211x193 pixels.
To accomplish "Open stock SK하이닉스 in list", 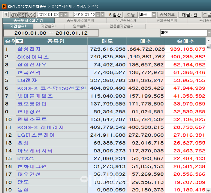I will pyautogui.click(x=33, y=57).
